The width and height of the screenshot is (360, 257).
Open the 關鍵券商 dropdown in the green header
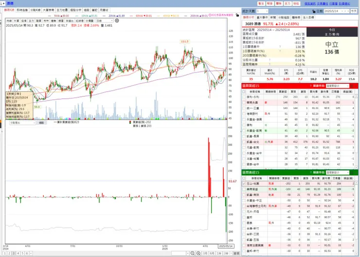(337, 172)
